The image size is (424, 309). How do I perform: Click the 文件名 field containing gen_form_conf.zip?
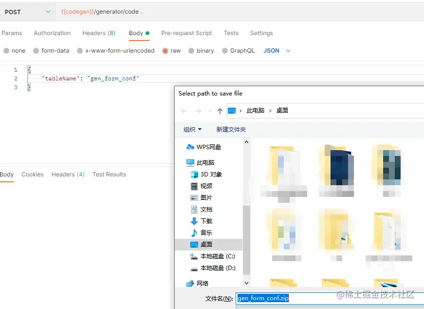(330, 298)
